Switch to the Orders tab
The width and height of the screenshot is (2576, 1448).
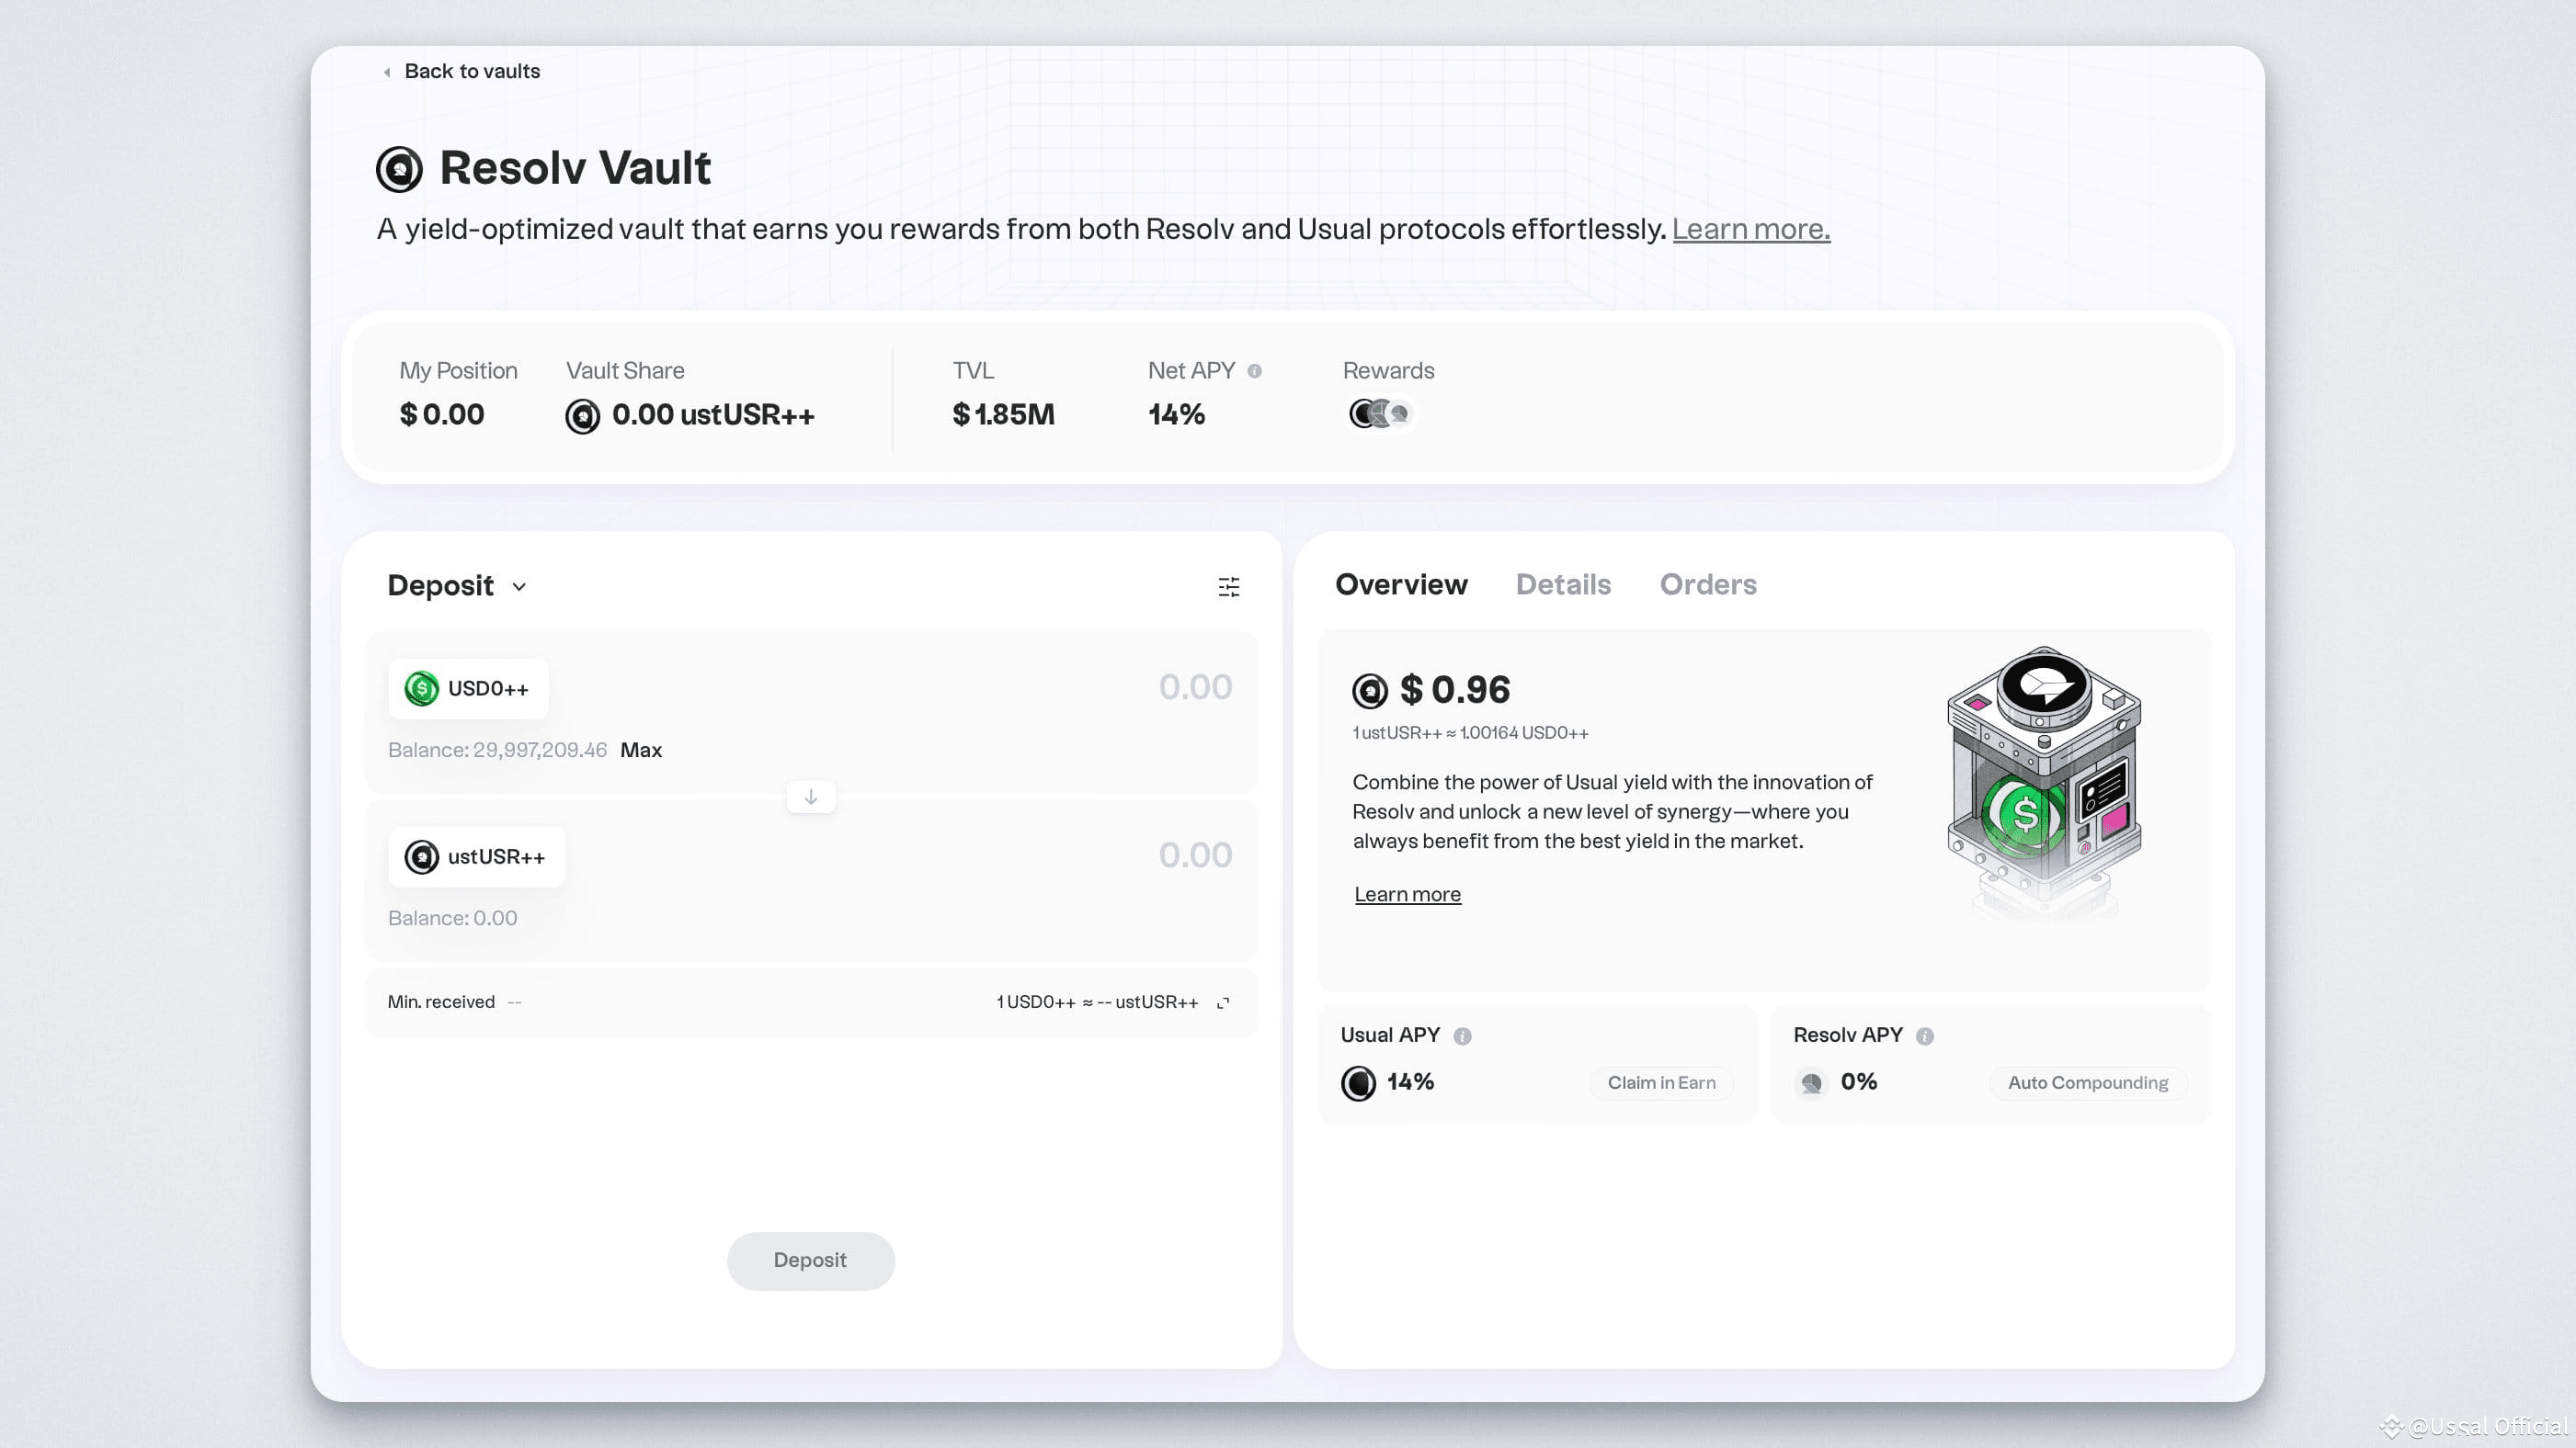coord(1708,584)
